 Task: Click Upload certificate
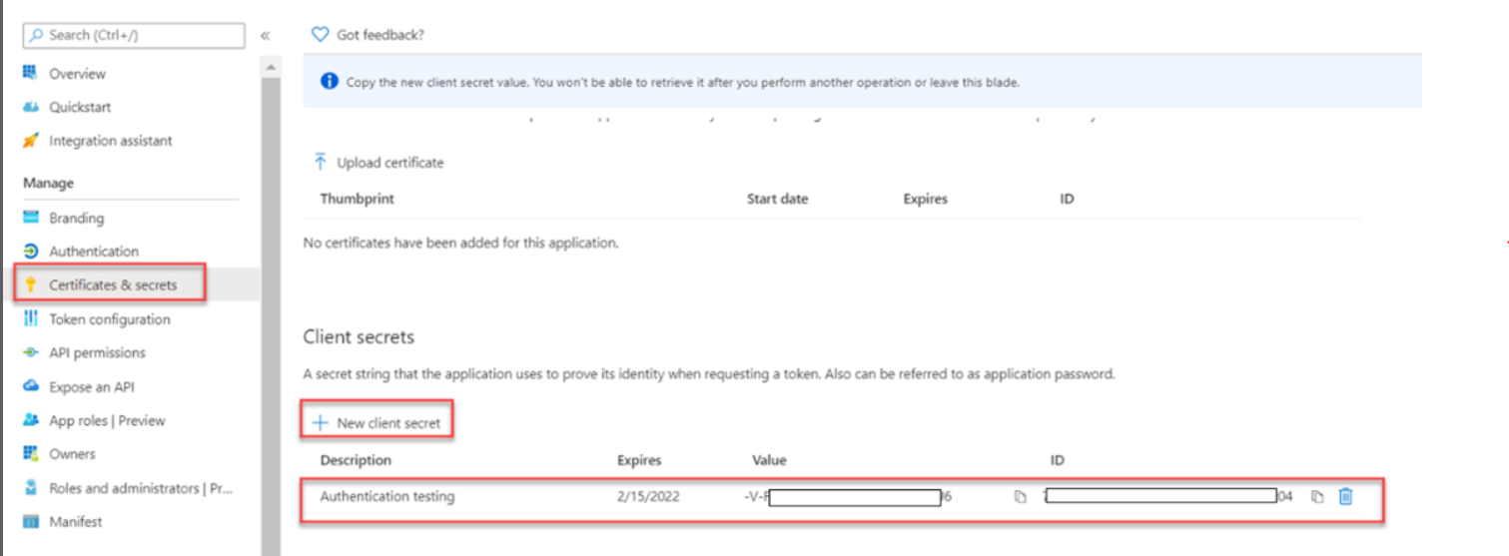click(x=389, y=162)
